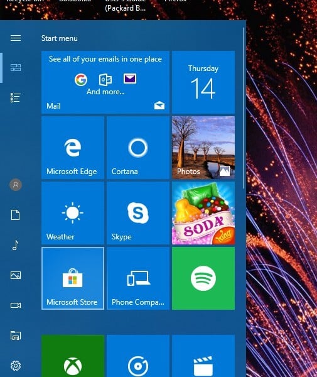Open the Microsoft Store tile
Viewport: 317px width, 377px height.
pos(73,278)
